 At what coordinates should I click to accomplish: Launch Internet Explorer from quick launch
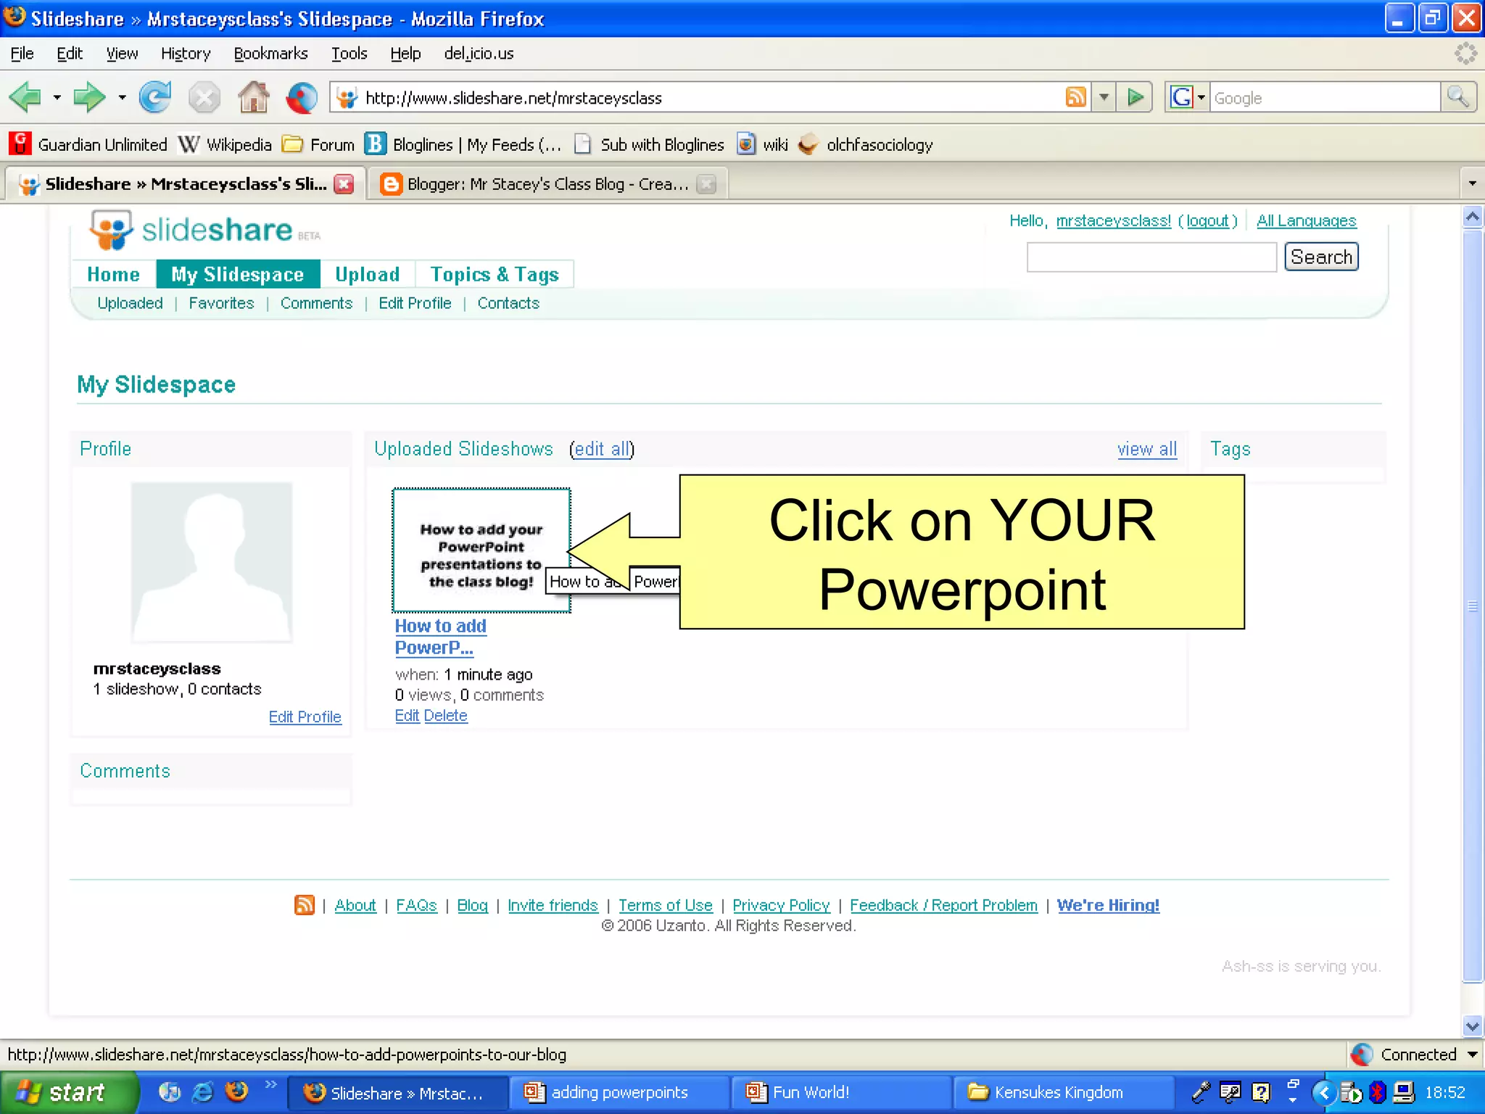pos(203,1092)
